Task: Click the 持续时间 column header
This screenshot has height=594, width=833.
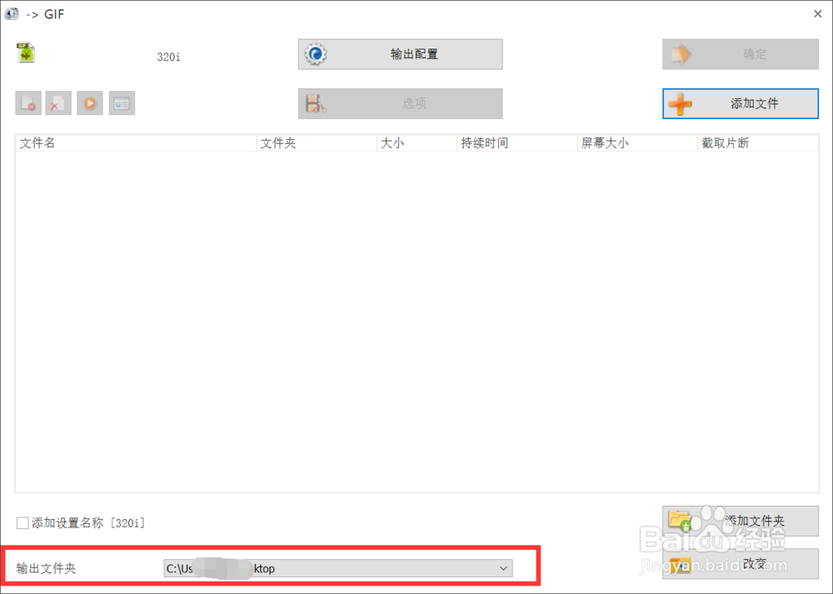Action: [517, 143]
